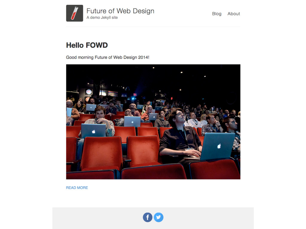This screenshot has width=306, height=229.
Task: Open the Blog navigation item
Action: (217, 14)
